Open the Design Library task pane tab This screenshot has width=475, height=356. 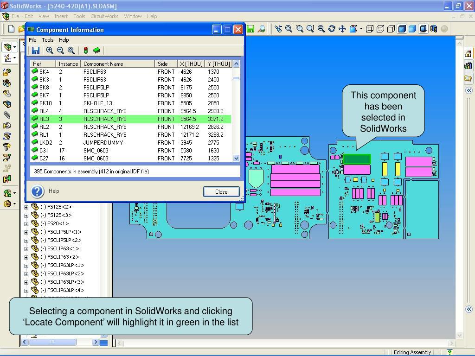click(468, 66)
